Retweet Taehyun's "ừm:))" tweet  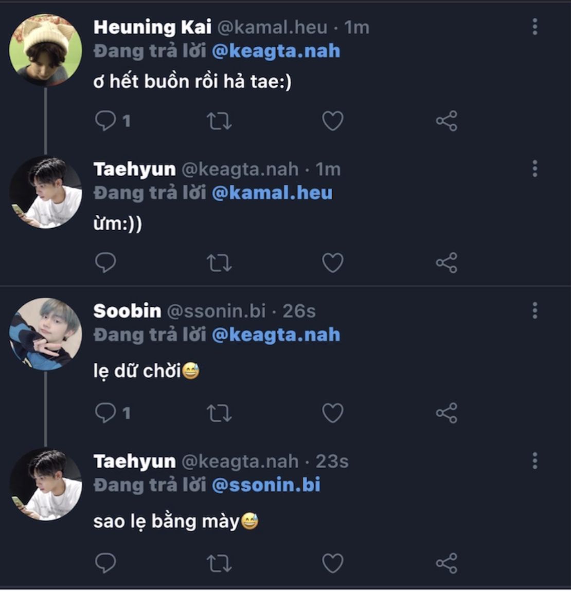(x=219, y=263)
